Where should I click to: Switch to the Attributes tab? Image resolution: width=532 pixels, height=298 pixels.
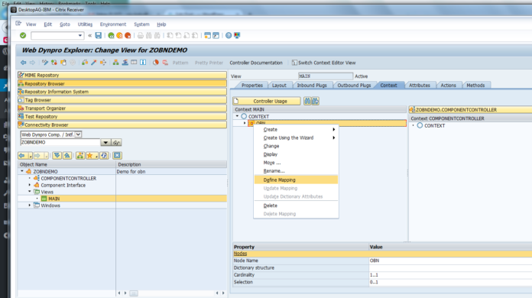coord(420,86)
